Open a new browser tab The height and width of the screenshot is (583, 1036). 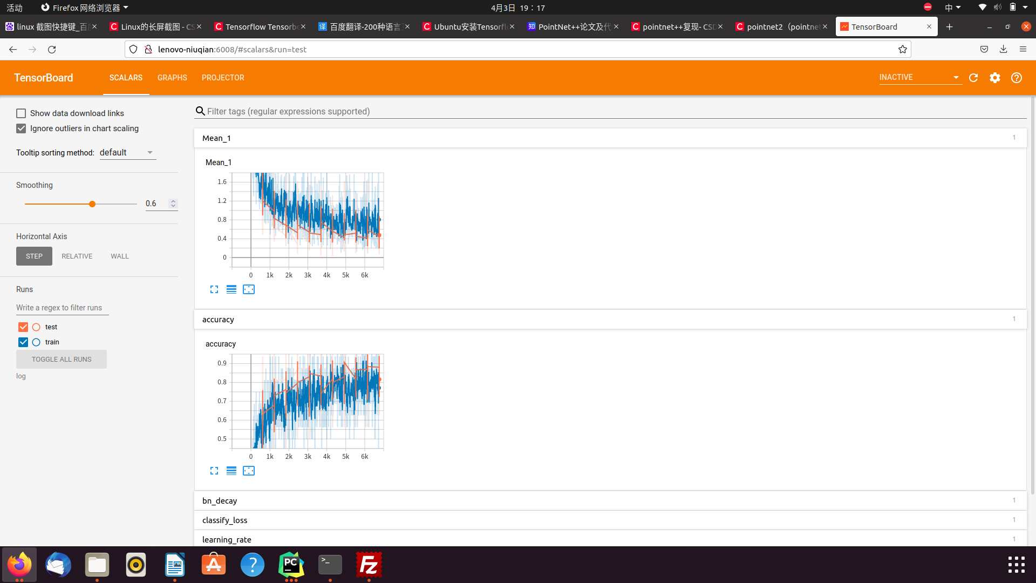point(950,26)
